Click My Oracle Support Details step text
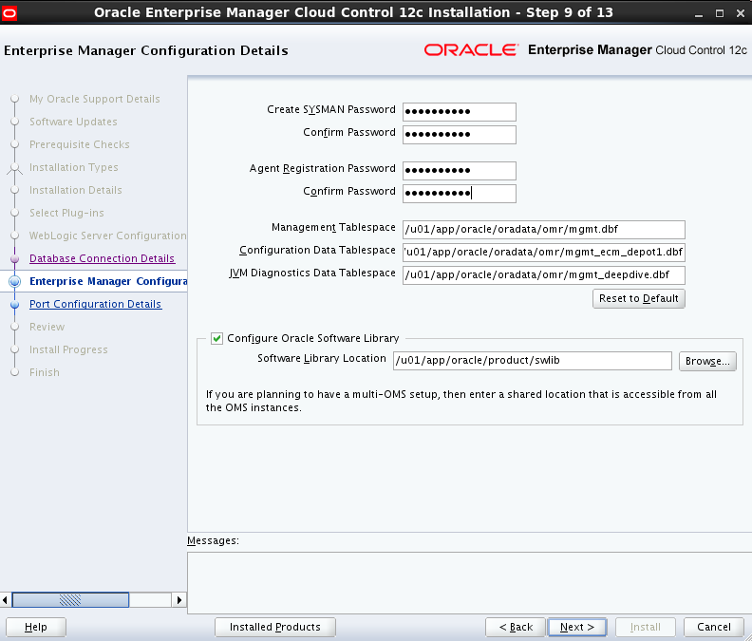 [95, 99]
